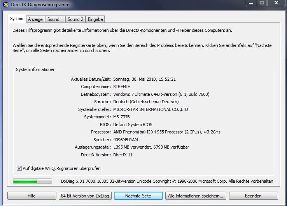Click the DirectX-Diagnoseprogramm window title
287x206 pixels.
click(40, 5)
